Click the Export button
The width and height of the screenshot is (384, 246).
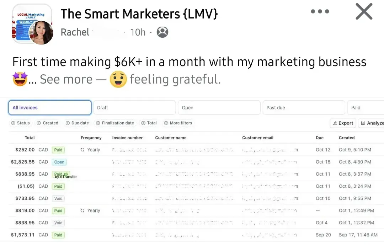pyautogui.click(x=343, y=123)
